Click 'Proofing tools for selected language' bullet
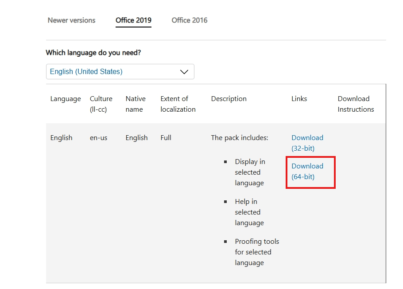Image resolution: width=403 pixels, height=289 pixels. pyautogui.click(x=257, y=252)
